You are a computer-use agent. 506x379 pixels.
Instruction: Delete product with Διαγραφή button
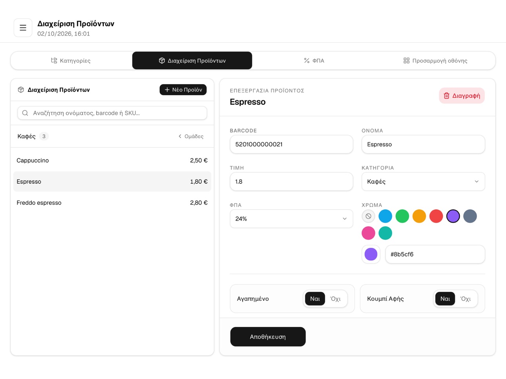click(x=462, y=96)
